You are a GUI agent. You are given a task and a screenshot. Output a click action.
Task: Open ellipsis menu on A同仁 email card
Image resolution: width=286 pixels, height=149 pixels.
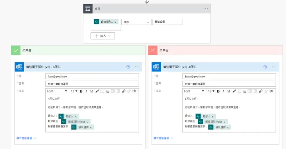coord(137,67)
